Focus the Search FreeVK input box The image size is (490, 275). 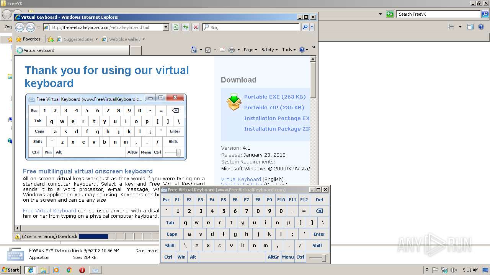point(439,14)
